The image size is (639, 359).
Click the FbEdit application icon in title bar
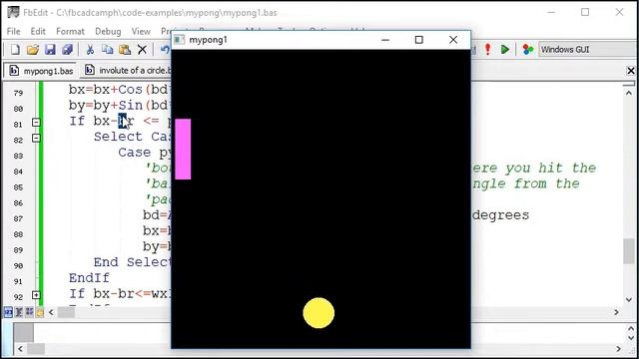tap(13, 12)
